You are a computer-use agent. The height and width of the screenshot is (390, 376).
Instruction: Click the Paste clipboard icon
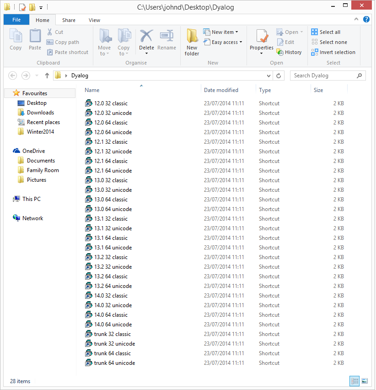click(x=35, y=36)
